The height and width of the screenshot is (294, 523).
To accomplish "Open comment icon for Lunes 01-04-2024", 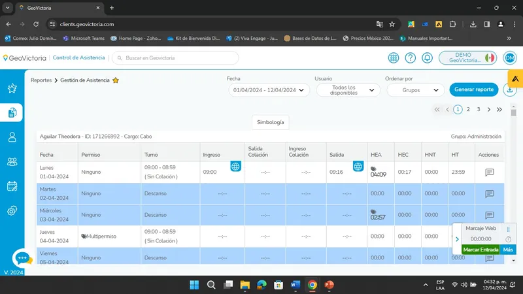I will point(489,172).
